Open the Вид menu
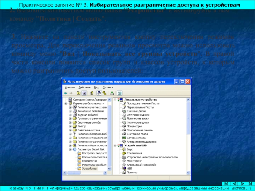The image size is (255, 191). coord(96,87)
